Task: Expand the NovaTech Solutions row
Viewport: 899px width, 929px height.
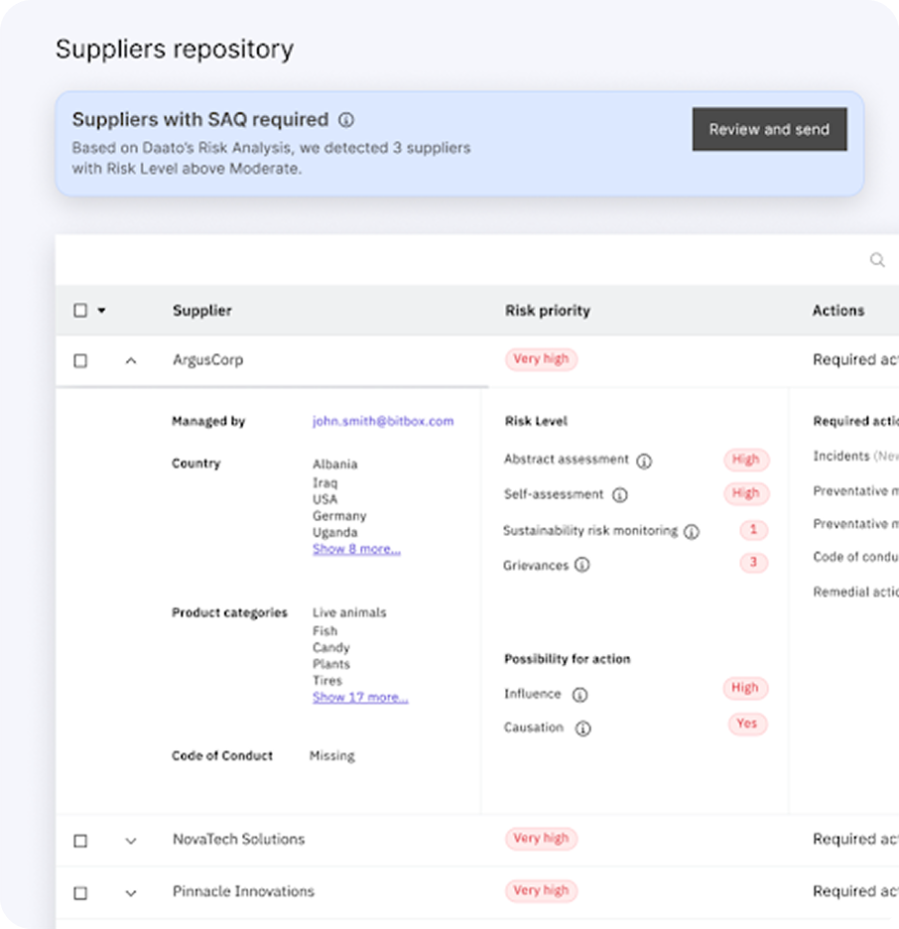Action: [131, 841]
